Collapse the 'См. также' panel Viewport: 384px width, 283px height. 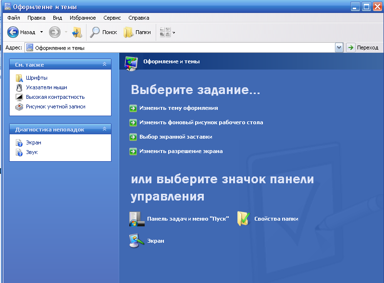[x=105, y=64]
